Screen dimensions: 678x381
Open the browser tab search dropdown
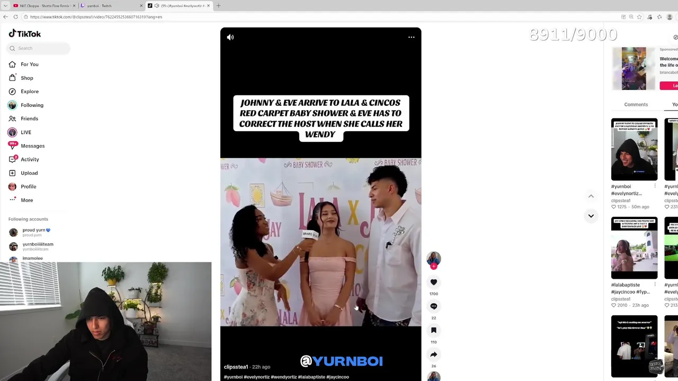point(5,6)
